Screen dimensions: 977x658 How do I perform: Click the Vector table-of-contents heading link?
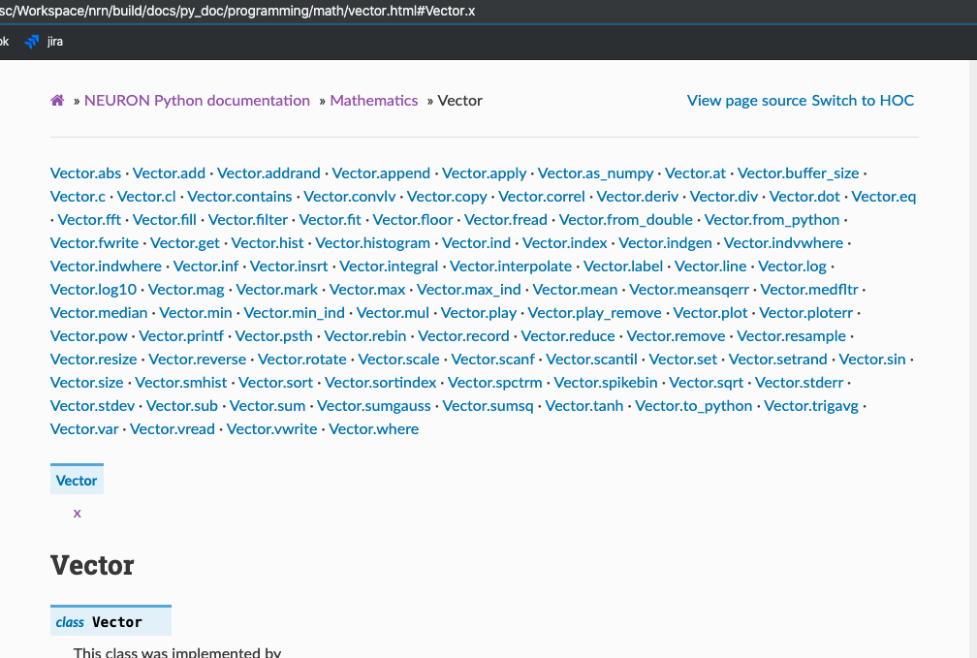77,481
